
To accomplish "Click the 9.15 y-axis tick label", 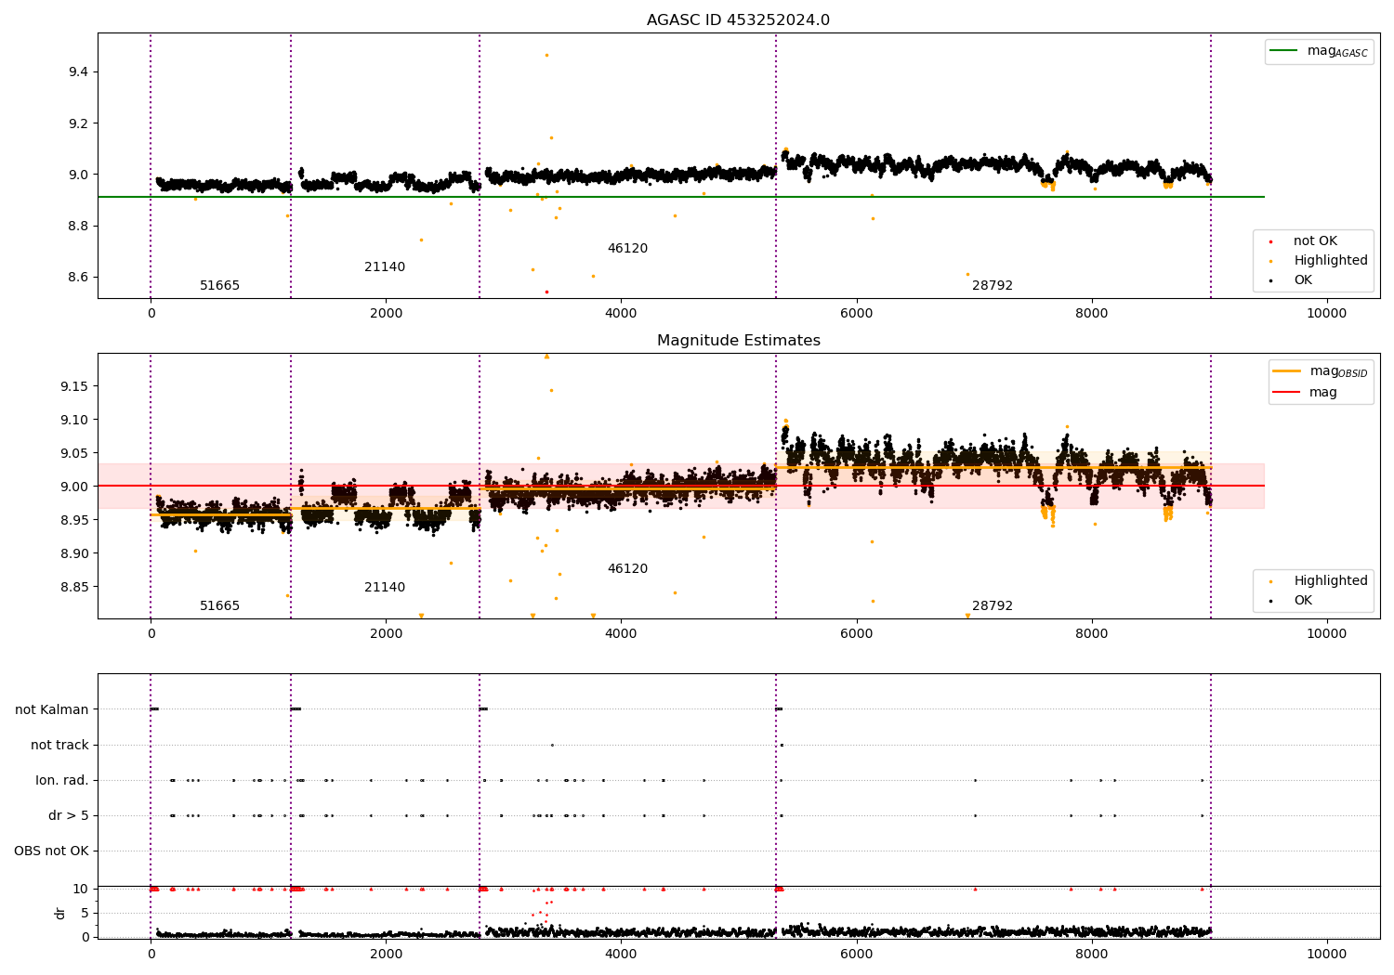I will pyautogui.click(x=74, y=386).
